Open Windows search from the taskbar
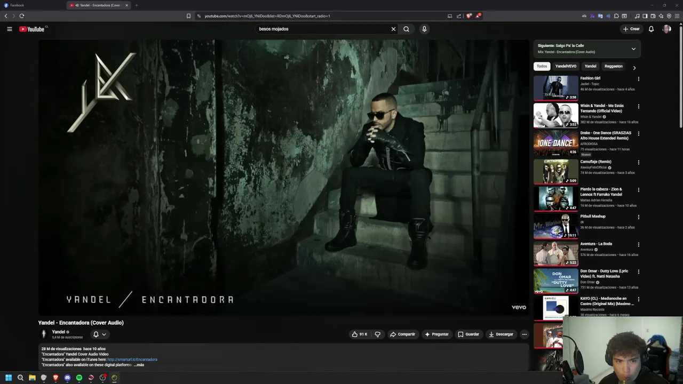The width and height of the screenshot is (683, 384). [20, 378]
